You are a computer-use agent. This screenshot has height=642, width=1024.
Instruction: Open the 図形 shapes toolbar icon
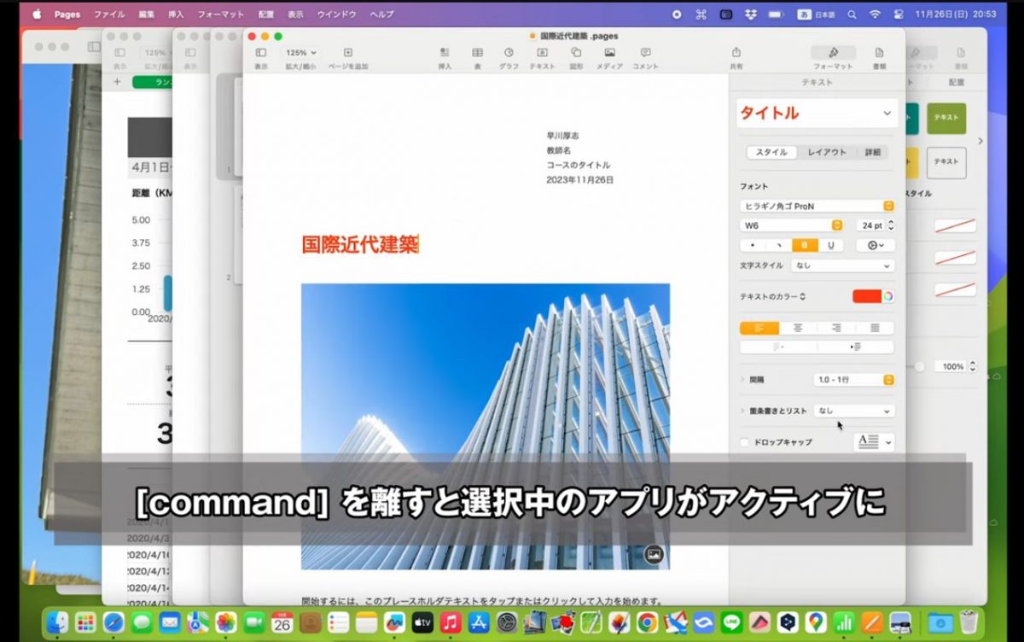(x=576, y=53)
